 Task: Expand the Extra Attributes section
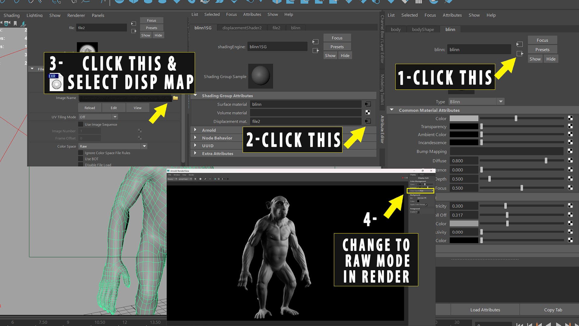[x=195, y=153]
